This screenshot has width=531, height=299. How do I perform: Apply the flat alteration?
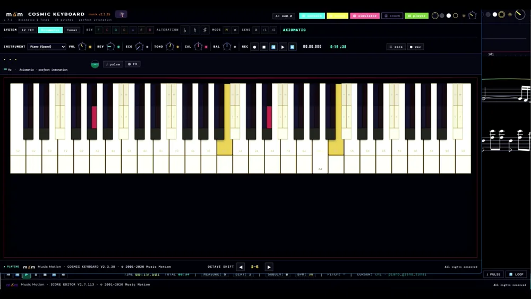coord(185,30)
